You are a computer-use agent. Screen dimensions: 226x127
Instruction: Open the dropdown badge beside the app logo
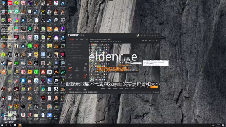tap(82, 35)
